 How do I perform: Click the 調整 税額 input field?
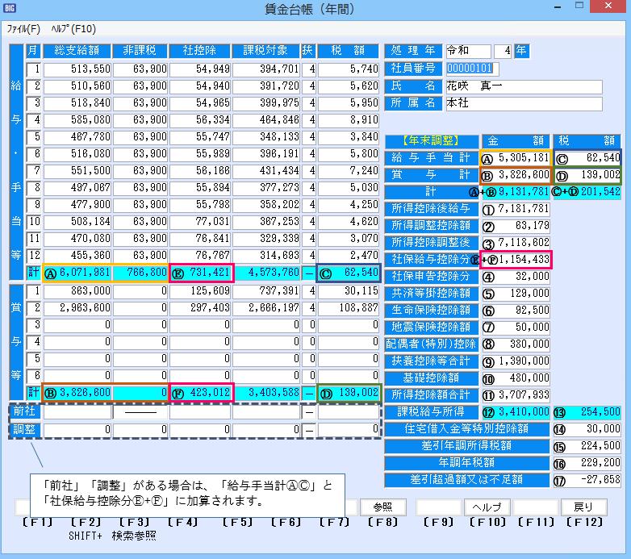pyautogui.click(x=349, y=429)
